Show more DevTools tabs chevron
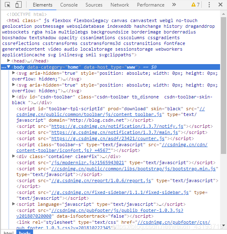The height and width of the screenshot is (234, 227). [x=174, y=4]
